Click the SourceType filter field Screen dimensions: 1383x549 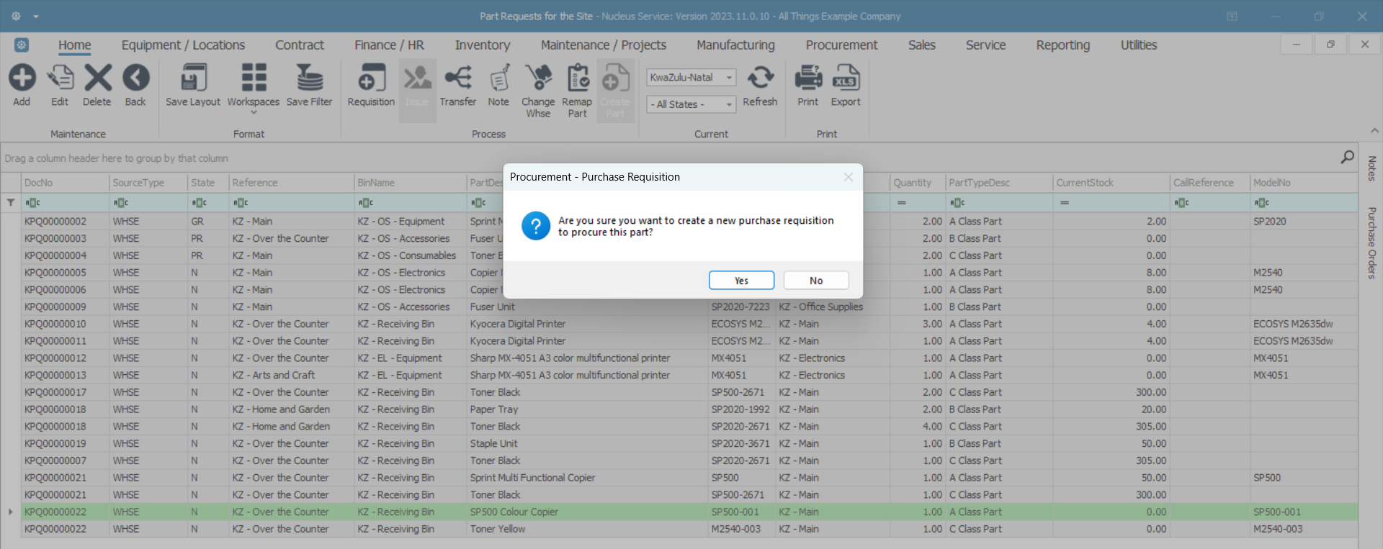148,203
